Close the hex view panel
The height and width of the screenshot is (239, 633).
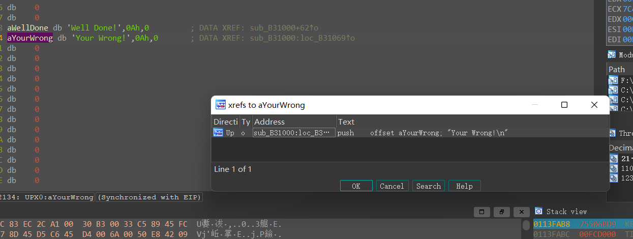[x=521, y=212]
